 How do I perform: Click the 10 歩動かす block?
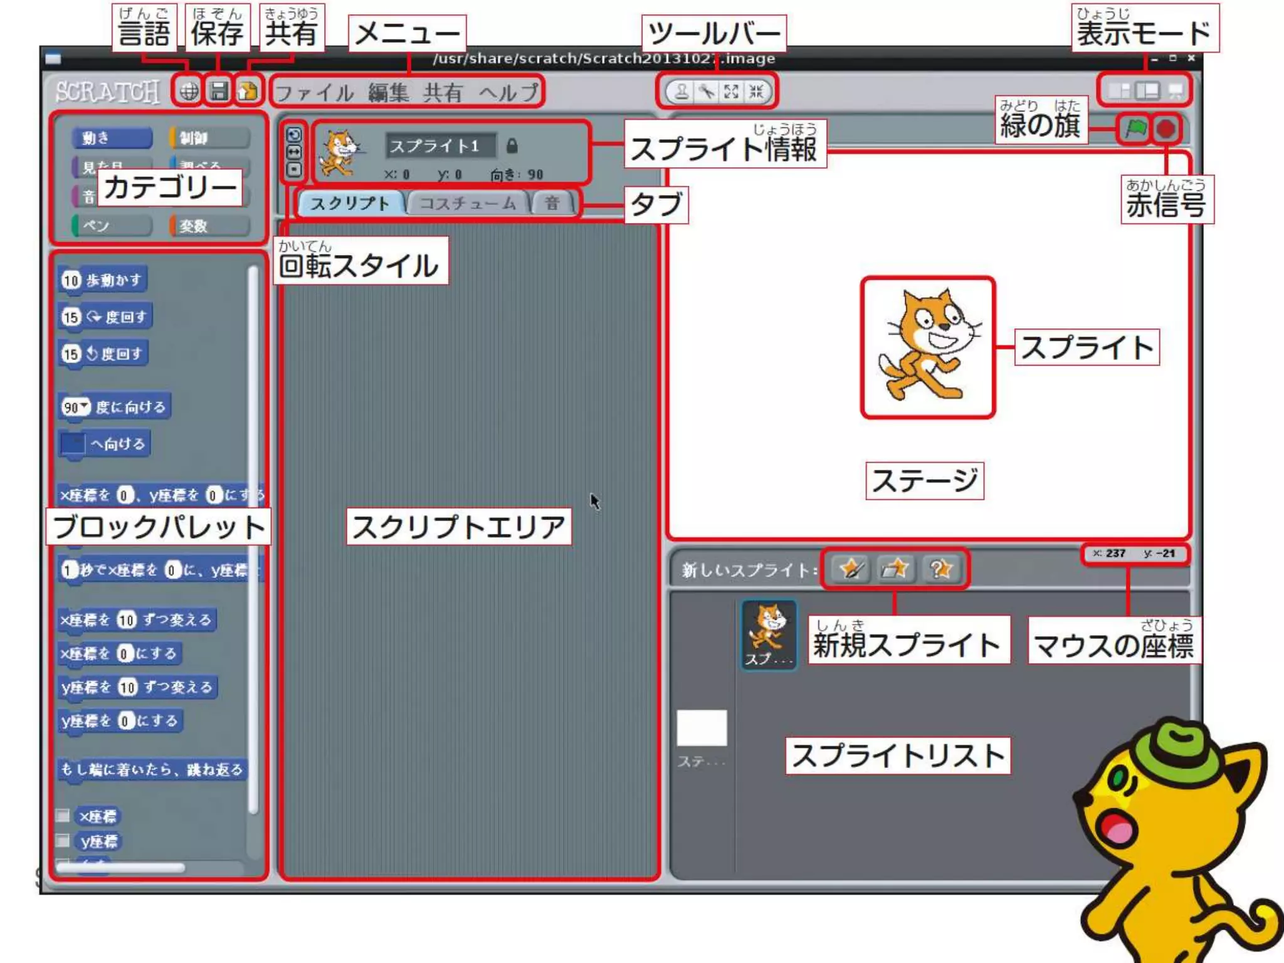(x=103, y=280)
